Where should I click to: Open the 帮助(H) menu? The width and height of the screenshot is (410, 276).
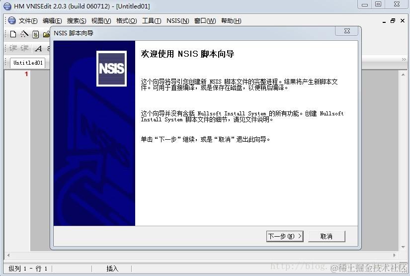coord(231,21)
